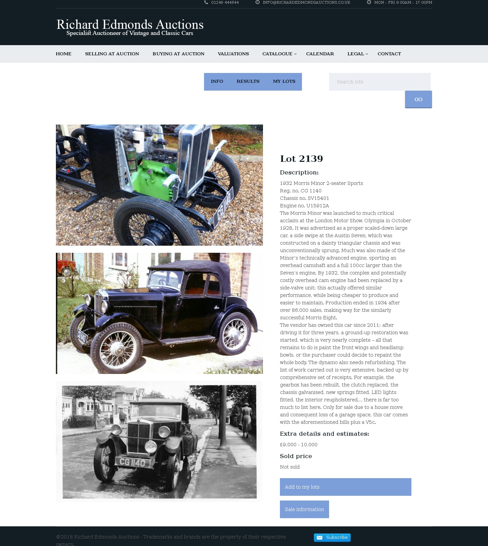Viewport: 488px width, 546px height.
Task: Click the 1932 Morris Minor 2-seater Sports title
Action: tap(321, 183)
